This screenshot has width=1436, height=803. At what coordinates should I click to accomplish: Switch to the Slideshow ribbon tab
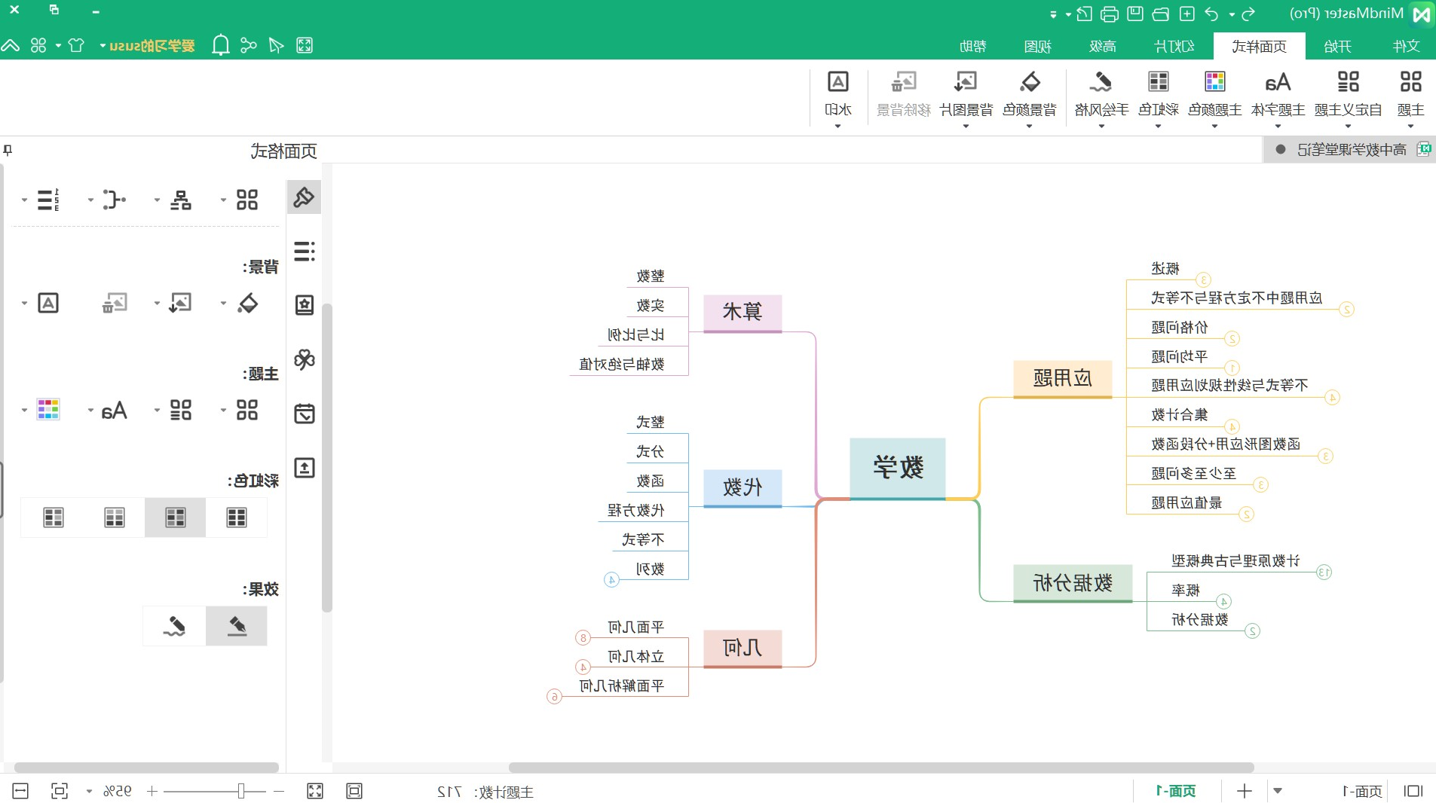click(x=1174, y=46)
